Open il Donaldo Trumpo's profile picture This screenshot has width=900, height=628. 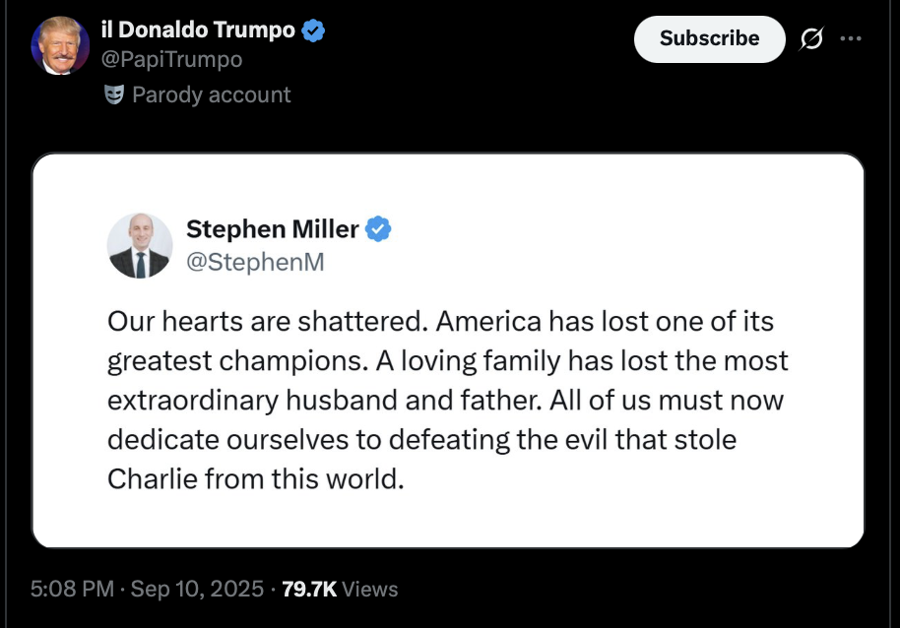click(60, 45)
